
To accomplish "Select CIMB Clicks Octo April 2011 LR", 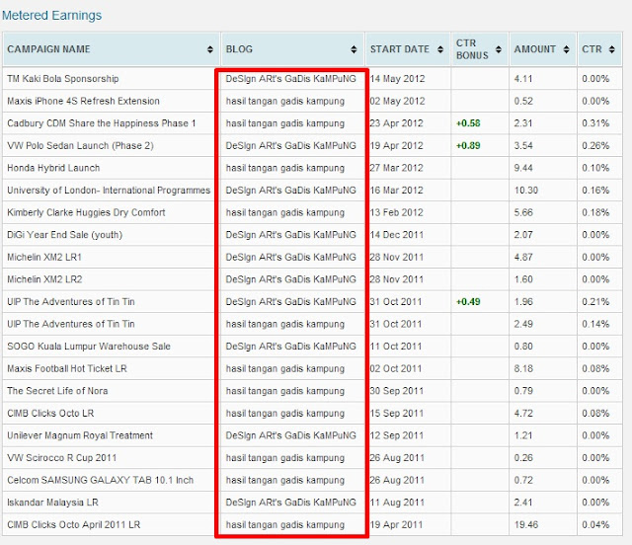I will pos(74,524).
